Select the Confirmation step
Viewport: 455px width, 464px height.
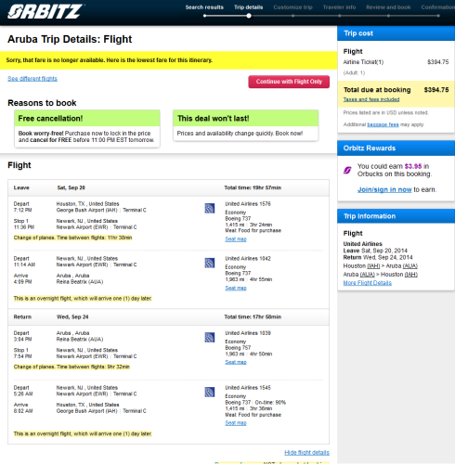tap(438, 7)
